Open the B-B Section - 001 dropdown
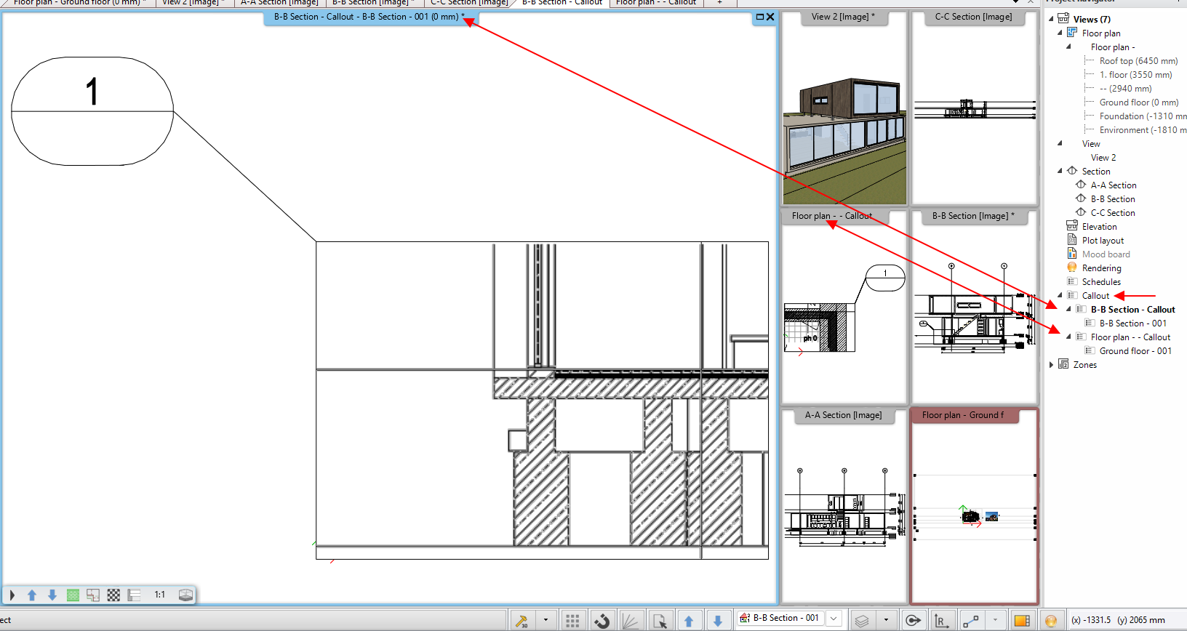Viewport: 1187px width, 631px height. 834,619
